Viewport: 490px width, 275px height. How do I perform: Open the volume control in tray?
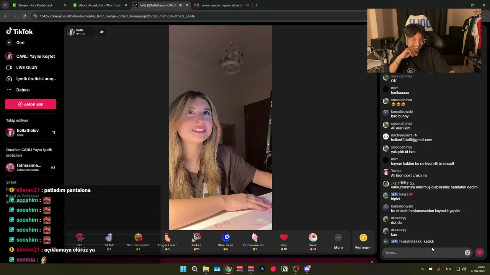(x=464, y=269)
